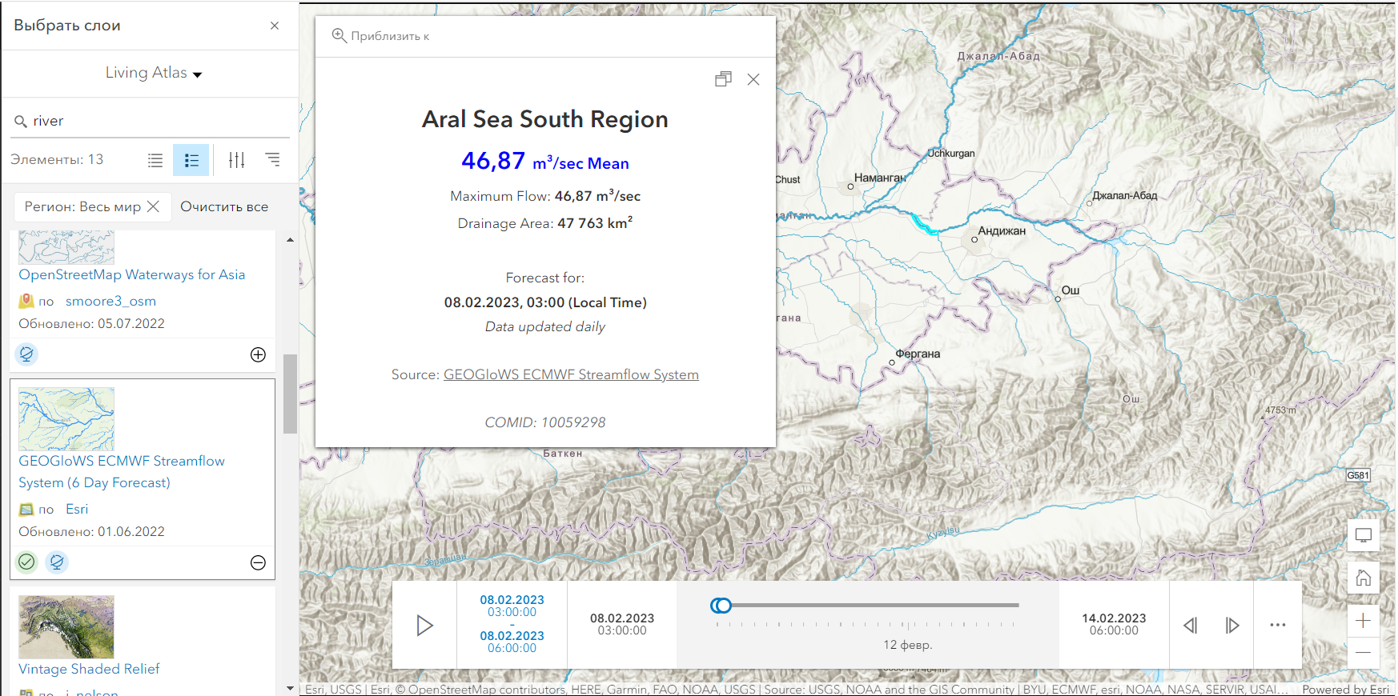
Task: Play the time slider animation
Action: pos(424,626)
